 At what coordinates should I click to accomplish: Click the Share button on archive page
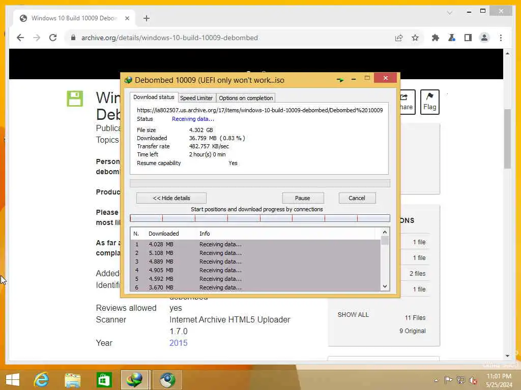(408, 102)
